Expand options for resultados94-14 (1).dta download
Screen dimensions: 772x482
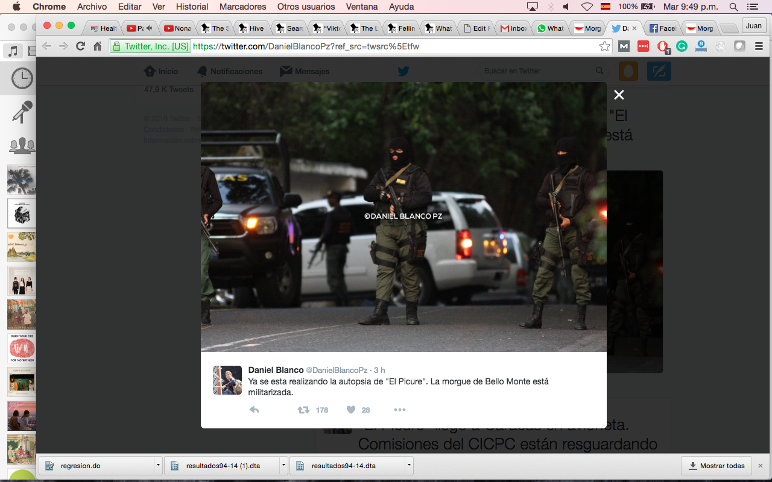pos(283,466)
